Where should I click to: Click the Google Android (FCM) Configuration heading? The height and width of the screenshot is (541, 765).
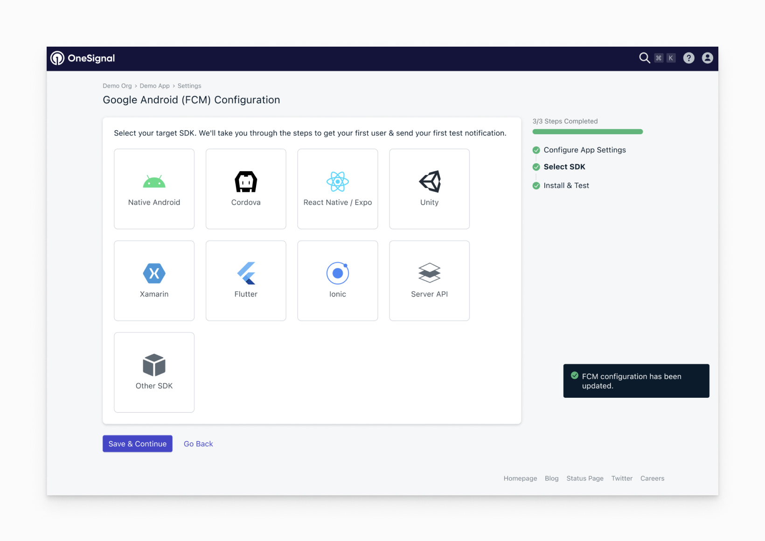pyautogui.click(x=191, y=100)
